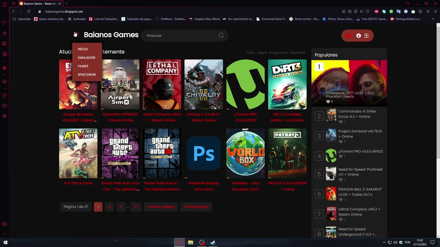Open the AirportSim cover thumbnail

(x=120, y=84)
